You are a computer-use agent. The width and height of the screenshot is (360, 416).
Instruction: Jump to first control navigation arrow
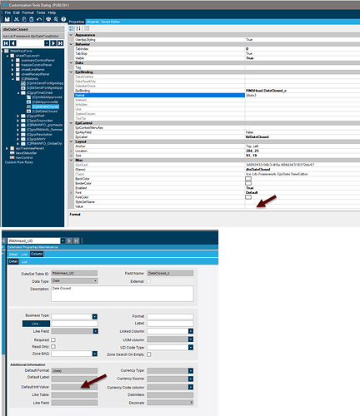6,43
